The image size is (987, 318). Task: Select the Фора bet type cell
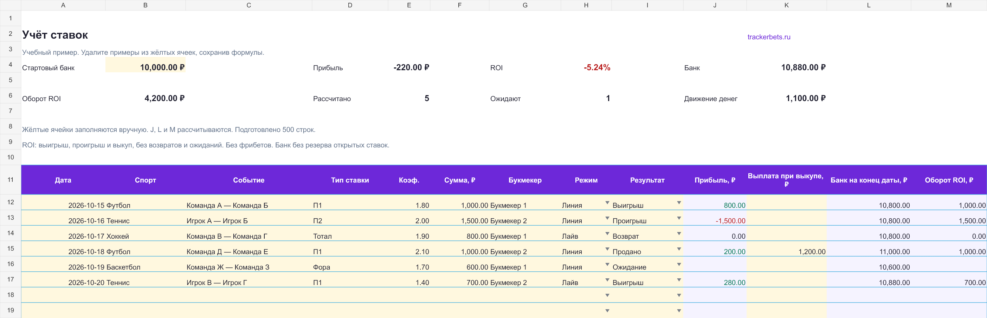pos(350,264)
